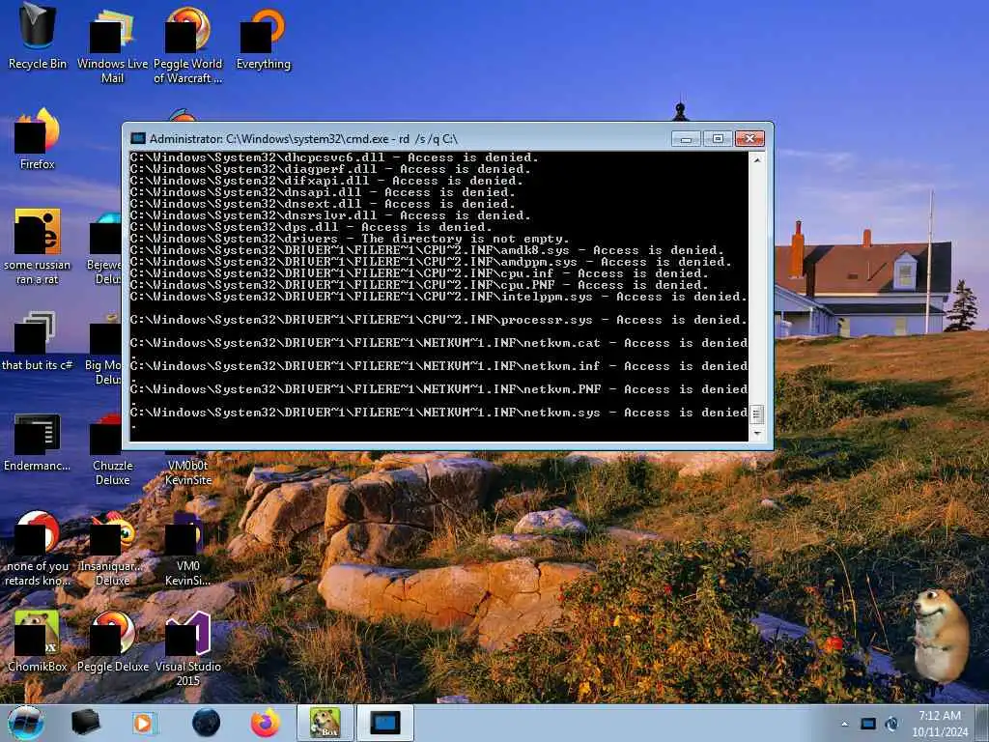The width and height of the screenshot is (989, 742).
Task: Click the 'dnsrslvr.dll' output line
Action: pyautogui.click(x=330, y=215)
